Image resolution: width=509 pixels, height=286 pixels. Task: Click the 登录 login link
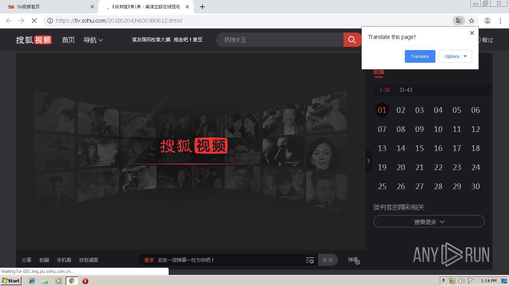tap(149, 260)
